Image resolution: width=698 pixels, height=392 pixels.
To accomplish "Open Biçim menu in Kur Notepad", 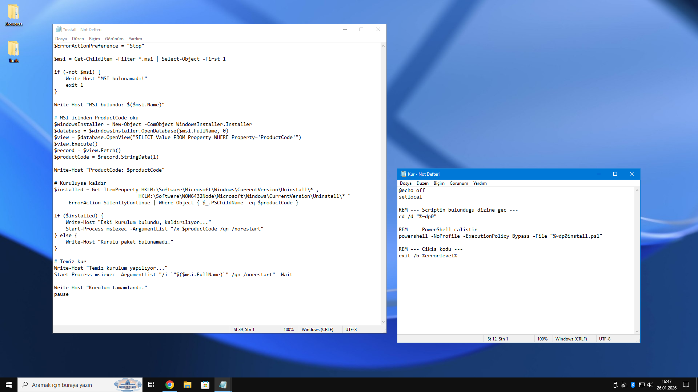I will coord(439,183).
